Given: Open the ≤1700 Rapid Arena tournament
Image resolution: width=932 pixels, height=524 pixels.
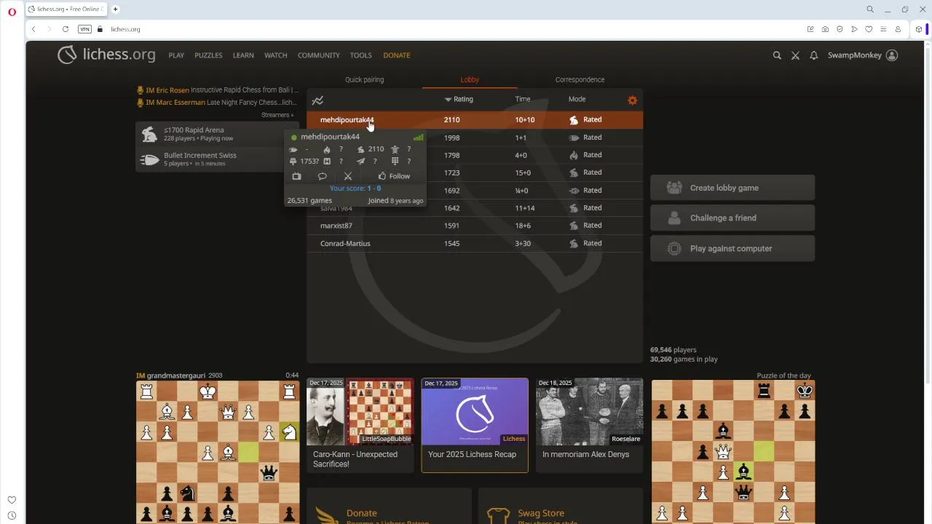Looking at the screenshot, I should click(x=217, y=134).
